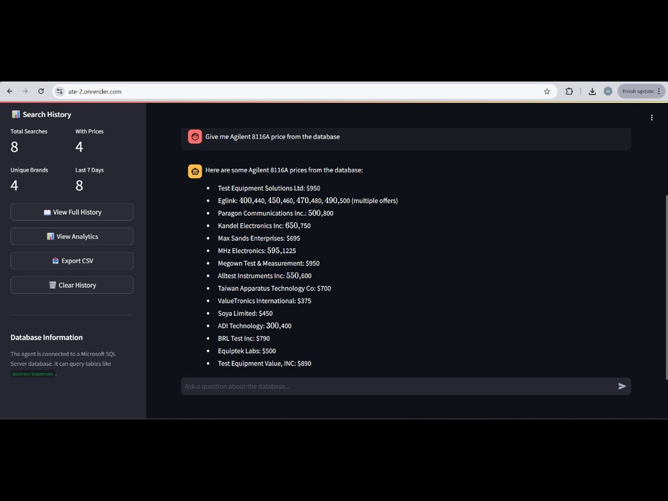Click the Search History chart icon
The width and height of the screenshot is (668, 501).
[x=16, y=114]
